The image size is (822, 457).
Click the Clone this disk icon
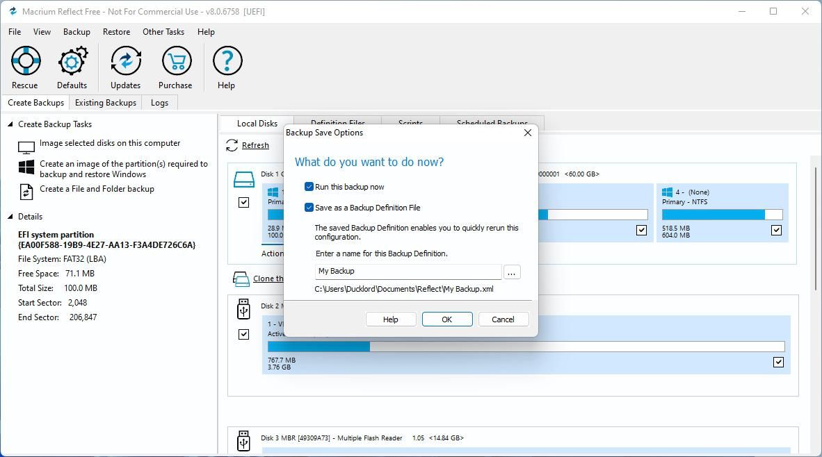(241, 279)
